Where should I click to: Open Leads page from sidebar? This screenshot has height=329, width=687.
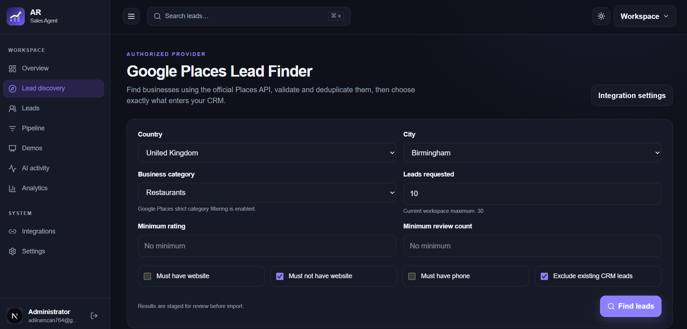pos(53,109)
